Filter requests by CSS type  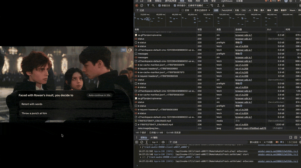[x=243, y=10]
